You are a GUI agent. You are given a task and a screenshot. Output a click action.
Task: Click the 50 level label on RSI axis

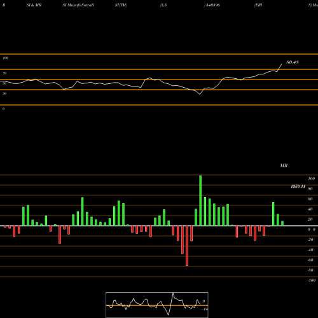pos(4,83)
